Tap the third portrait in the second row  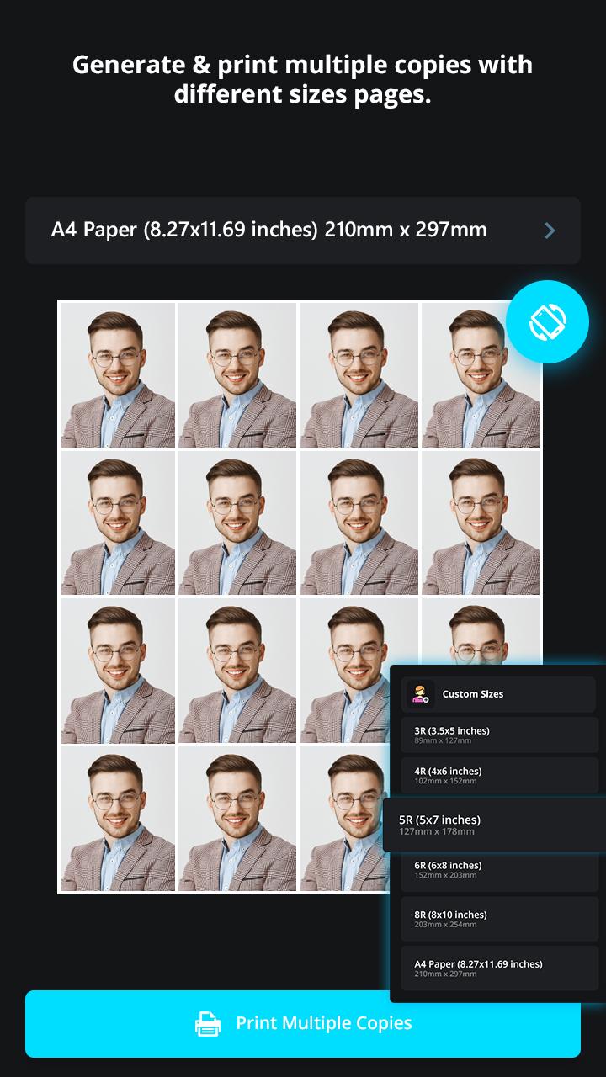click(359, 523)
